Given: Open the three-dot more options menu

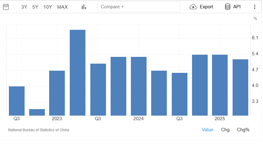Looking at the screenshot, I should pos(254,7).
